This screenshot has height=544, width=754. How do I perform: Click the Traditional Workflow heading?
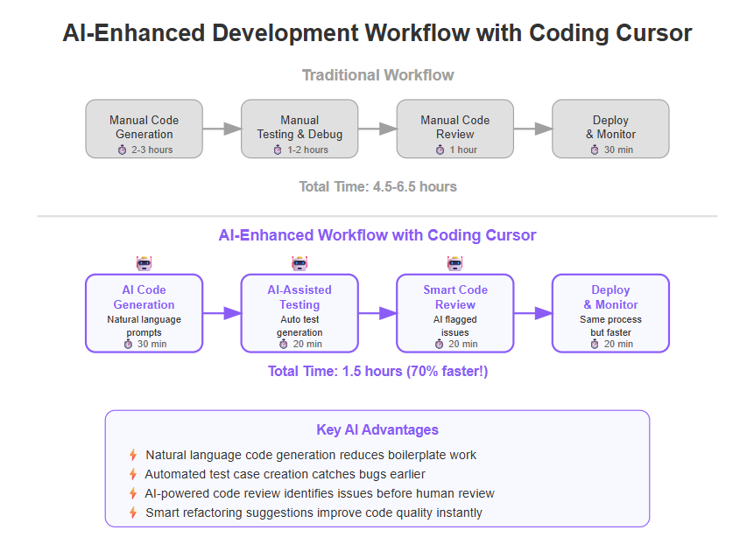[377, 75]
